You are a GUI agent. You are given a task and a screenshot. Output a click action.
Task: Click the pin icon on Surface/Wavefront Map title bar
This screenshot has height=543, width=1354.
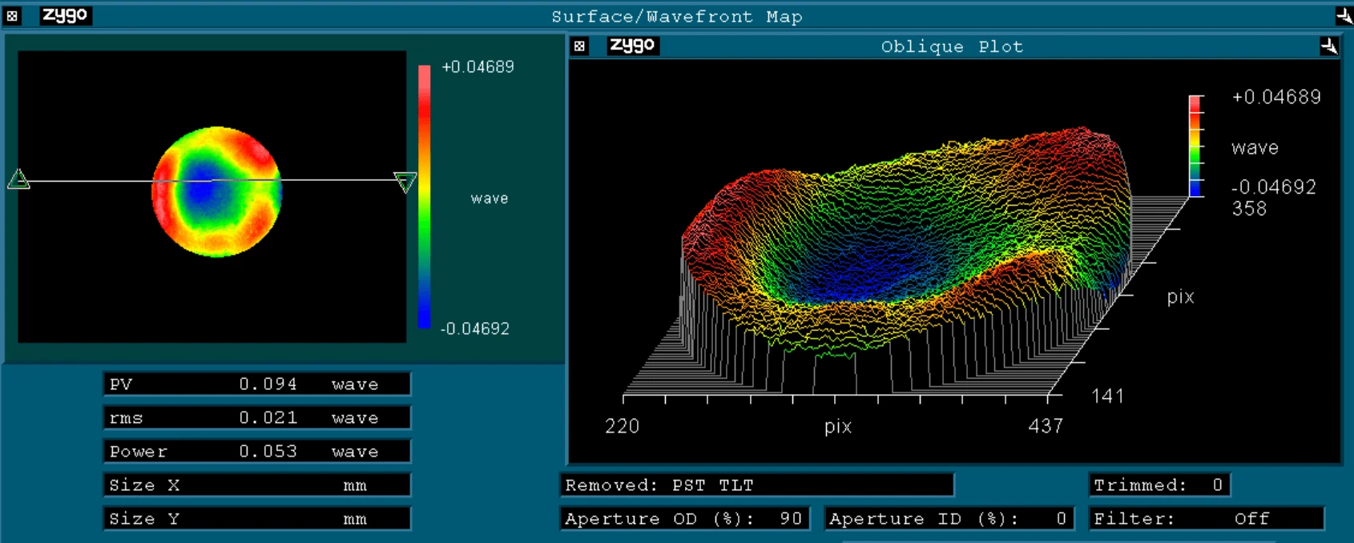coord(1344,16)
